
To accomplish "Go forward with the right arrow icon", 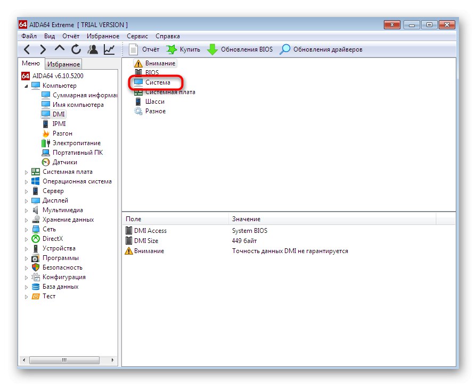I will [43, 49].
